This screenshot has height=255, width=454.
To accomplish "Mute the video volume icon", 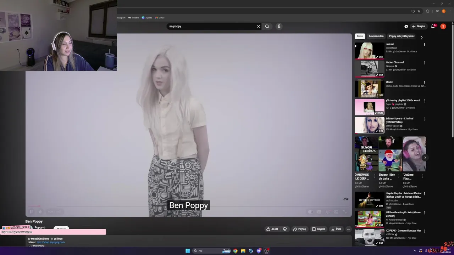I will coord(40,212).
